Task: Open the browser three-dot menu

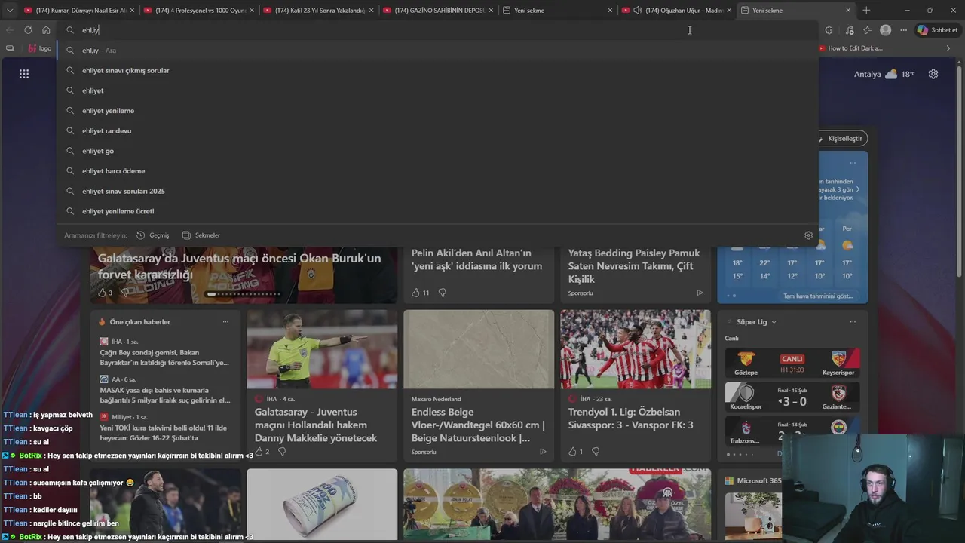Action: click(x=903, y=30)
